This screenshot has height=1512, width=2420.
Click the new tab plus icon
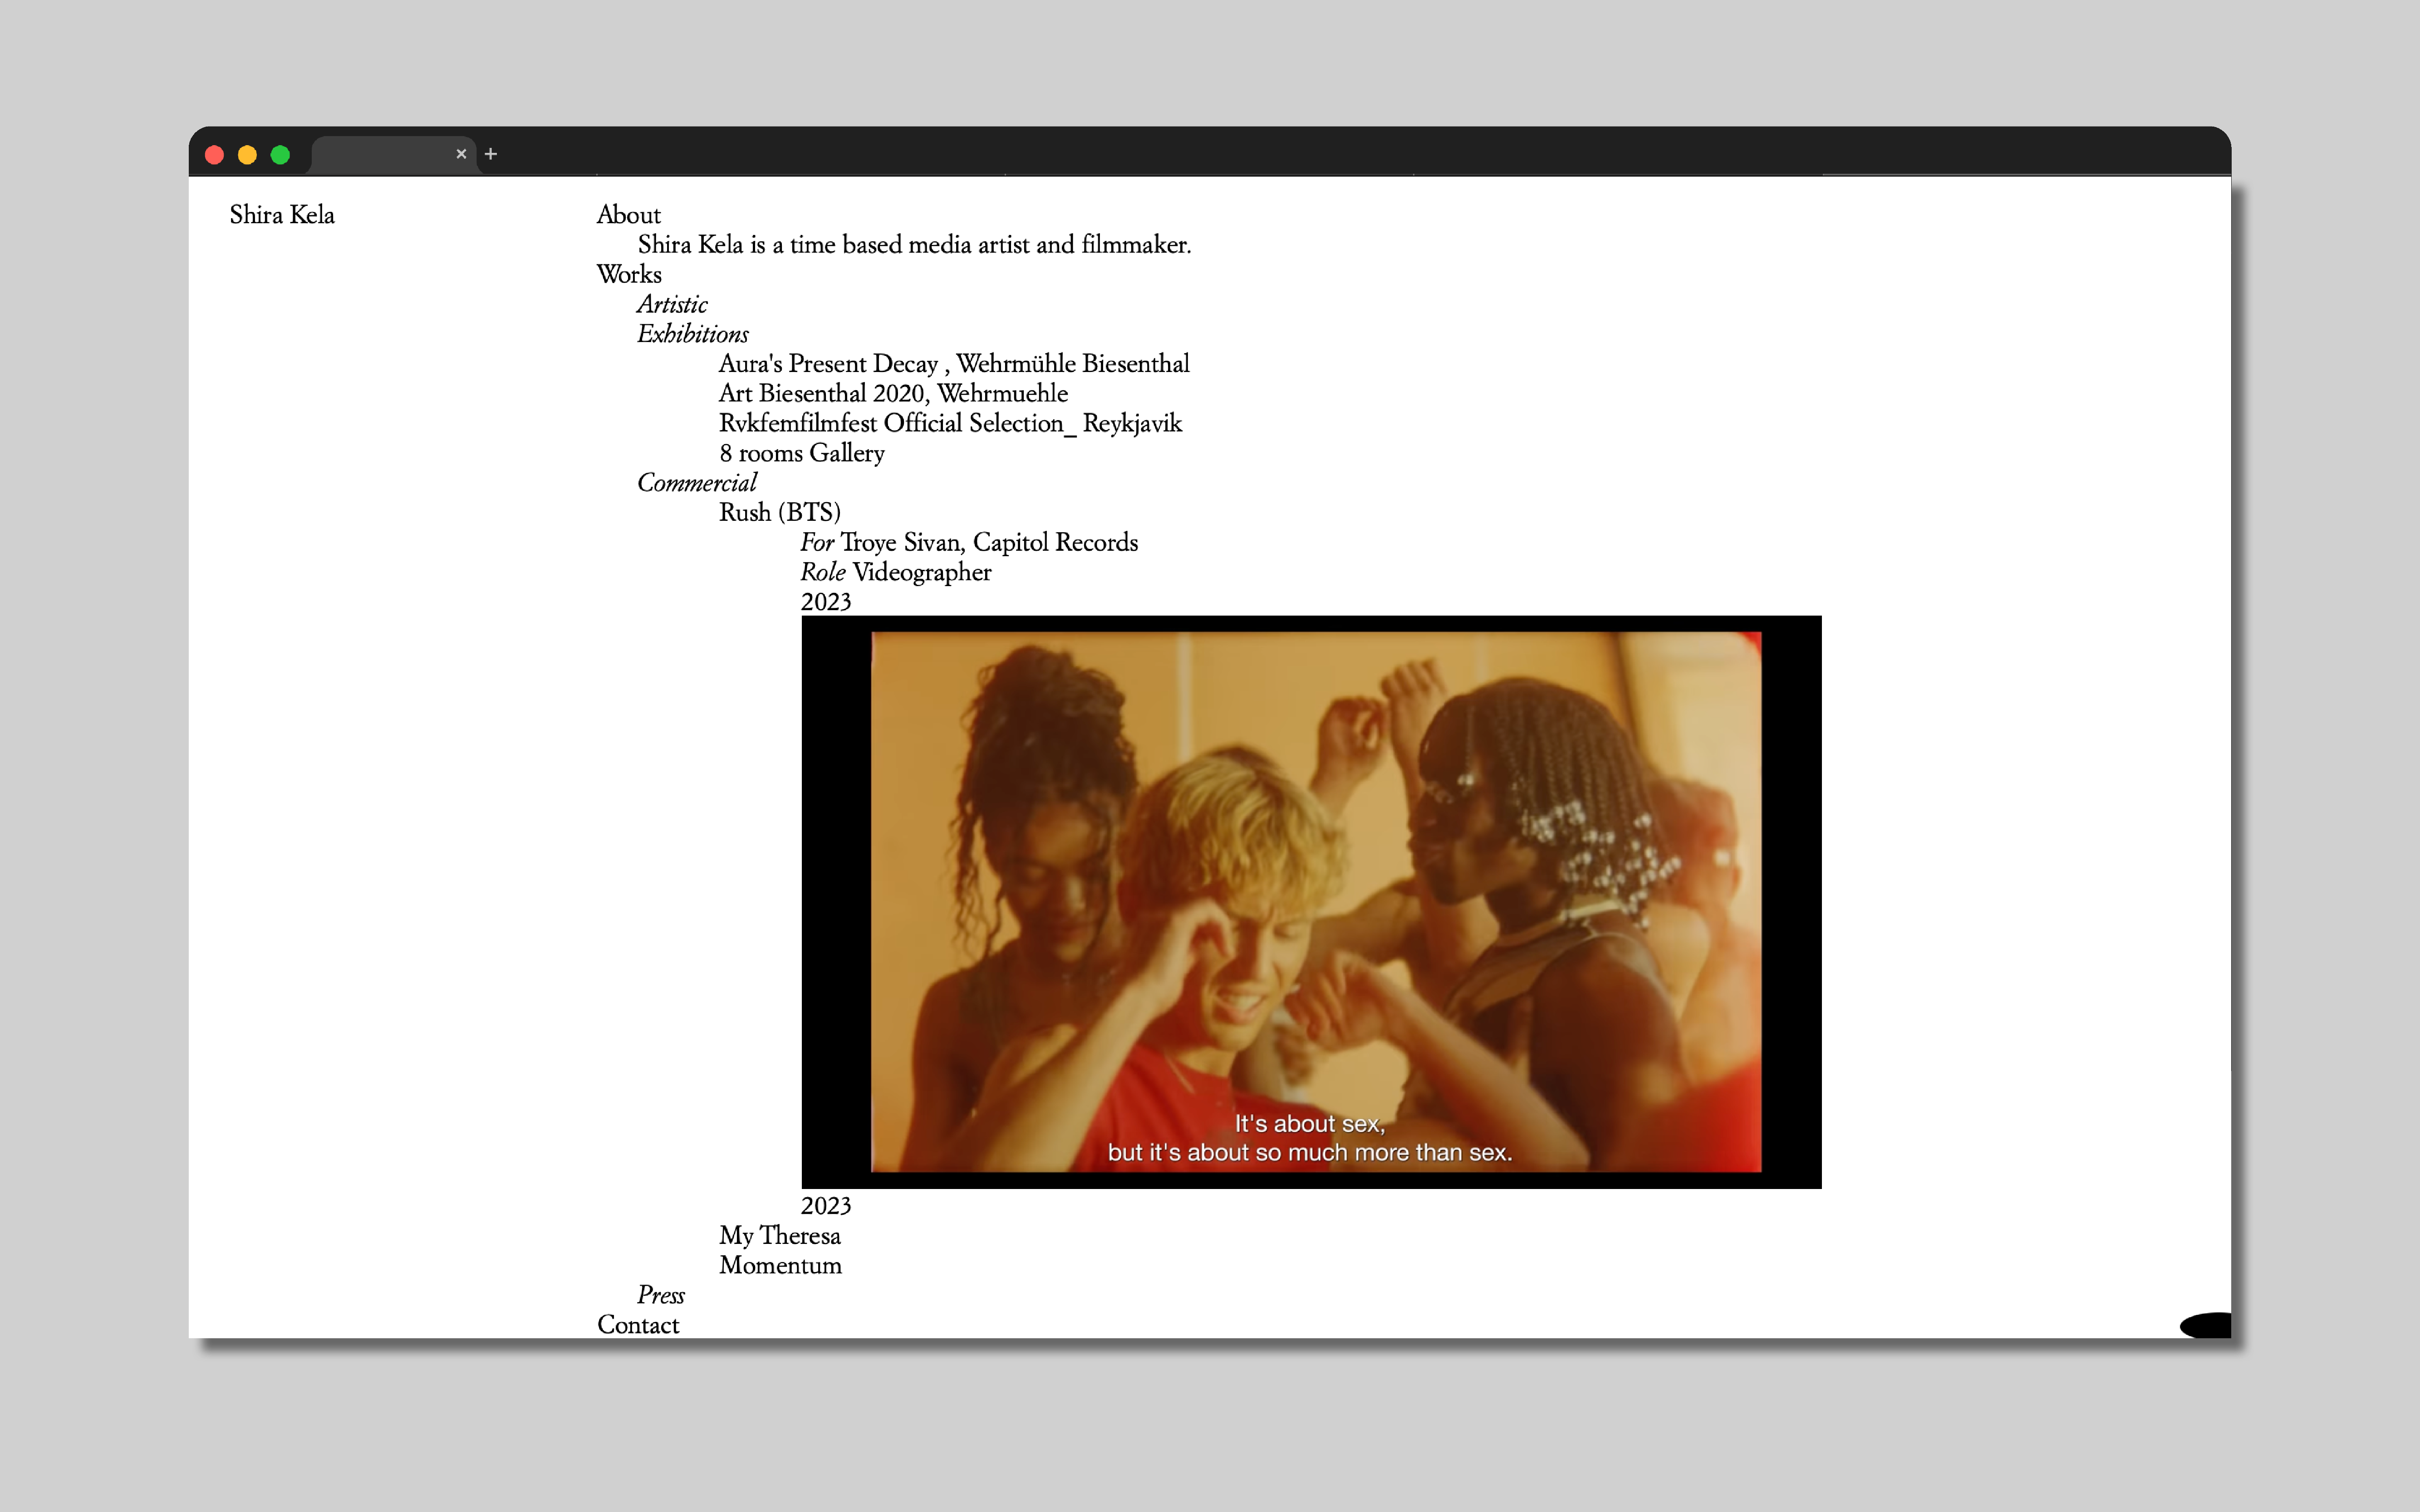tap(491, 154)
